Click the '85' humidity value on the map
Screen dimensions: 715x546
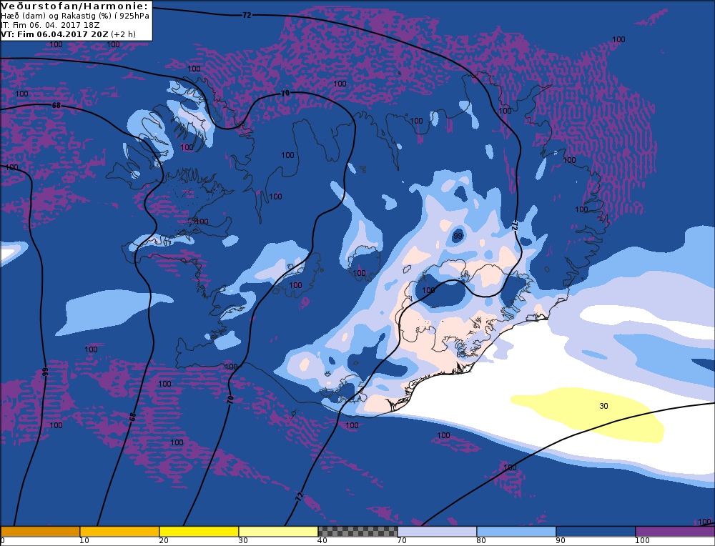pos(460,354)
